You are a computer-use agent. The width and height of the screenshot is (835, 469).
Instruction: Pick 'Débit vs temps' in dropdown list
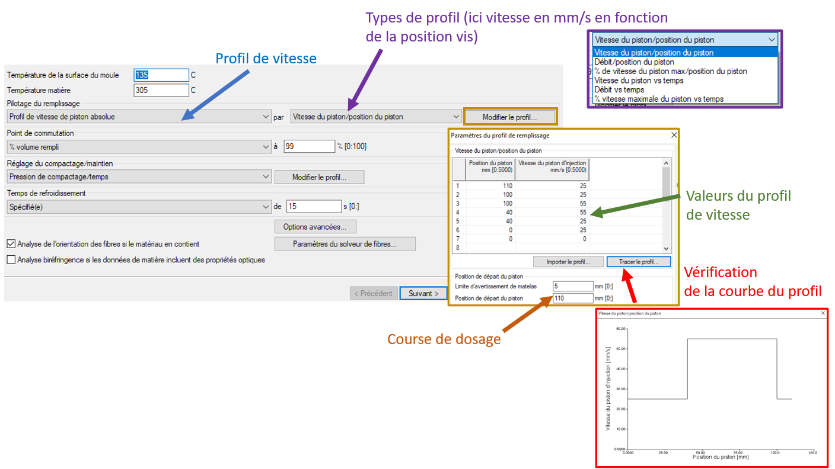(619, 89)
